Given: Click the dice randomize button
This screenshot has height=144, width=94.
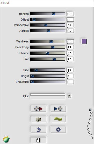Looking at the screenshot, I should click(x=39, y=119).
